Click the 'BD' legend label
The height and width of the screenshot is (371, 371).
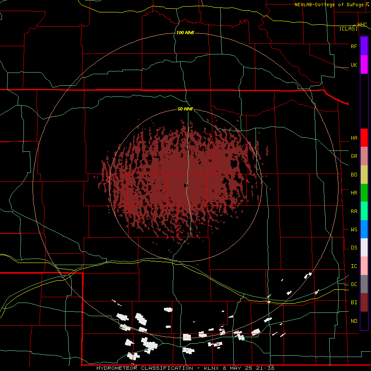(354, 175)
